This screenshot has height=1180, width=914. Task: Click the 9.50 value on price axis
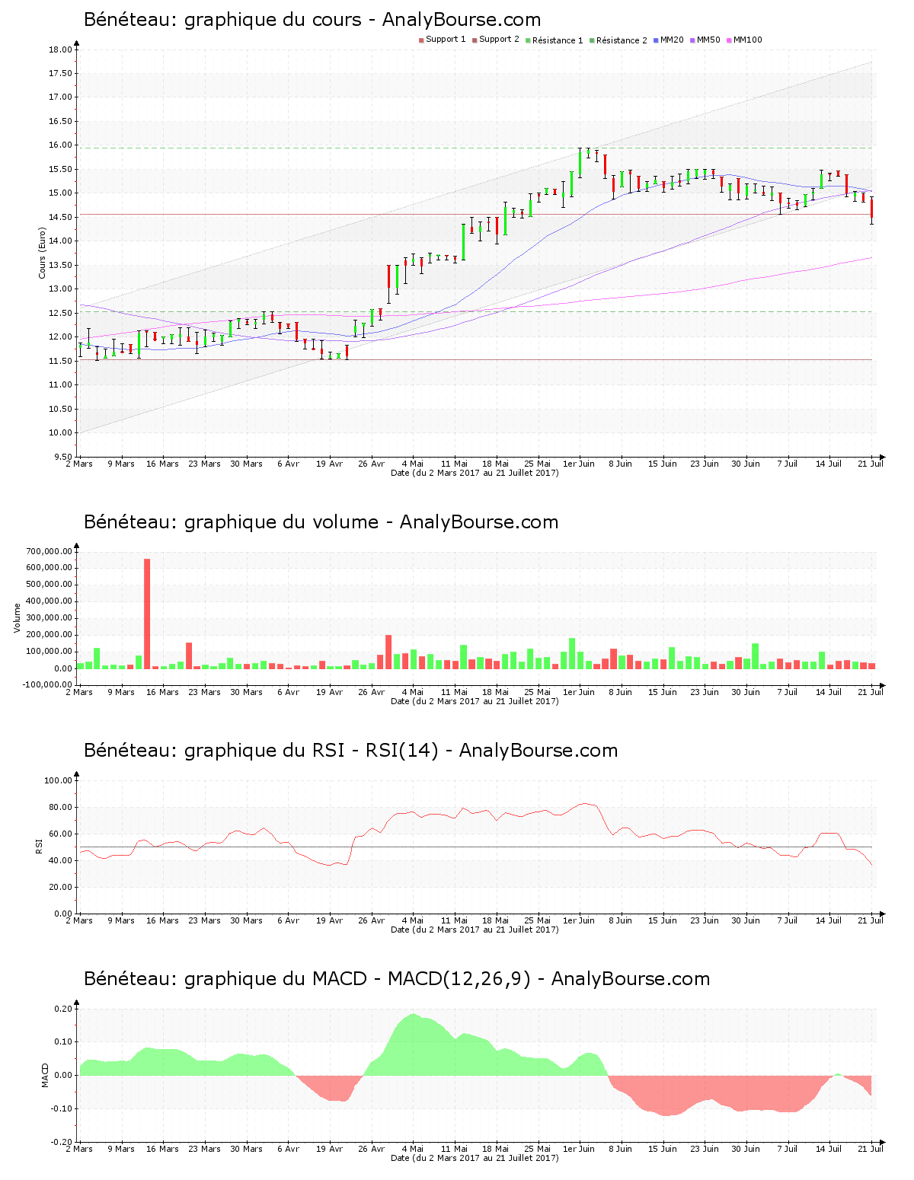(x=63, y=457)
